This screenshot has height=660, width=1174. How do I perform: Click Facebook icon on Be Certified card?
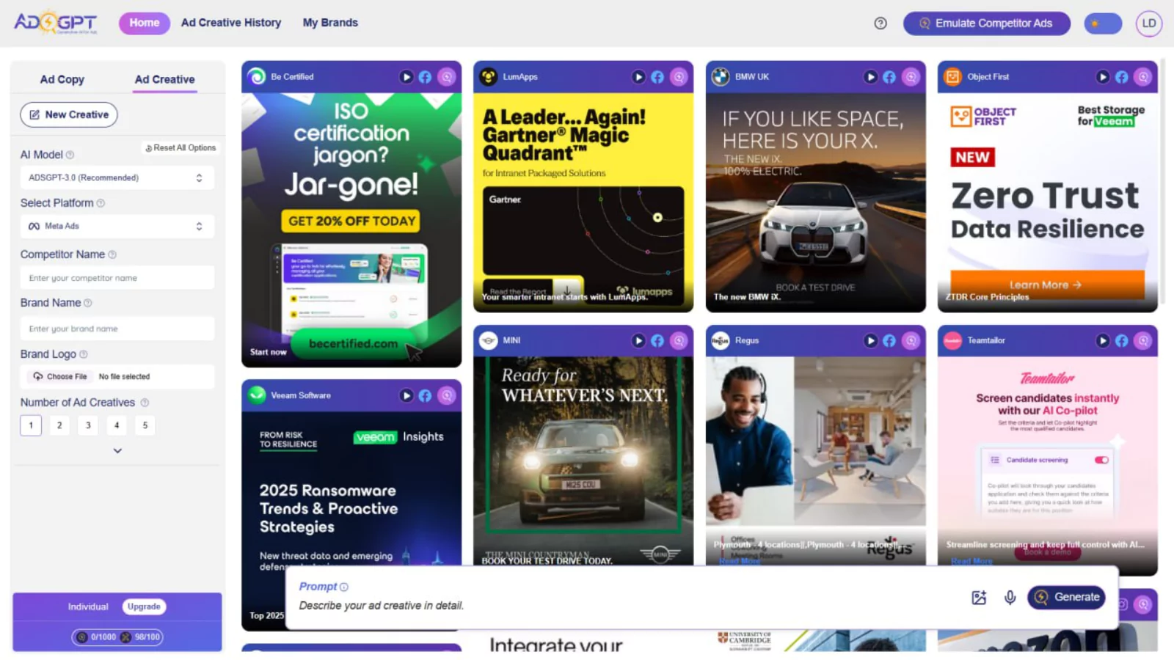tap(425, 77)
